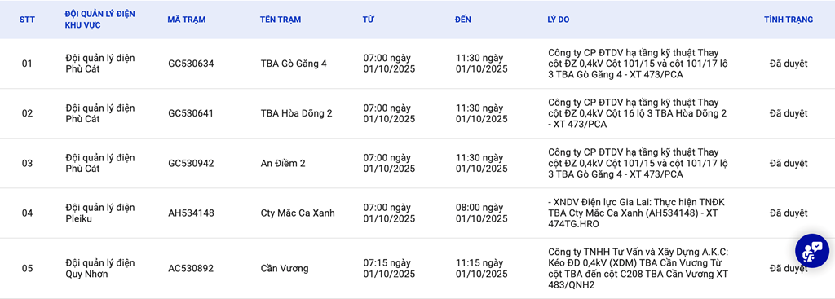The width and height of the screenshot is (835, 299).
Task: Click the LÝ DO column header
Action: tap(558, 20)
